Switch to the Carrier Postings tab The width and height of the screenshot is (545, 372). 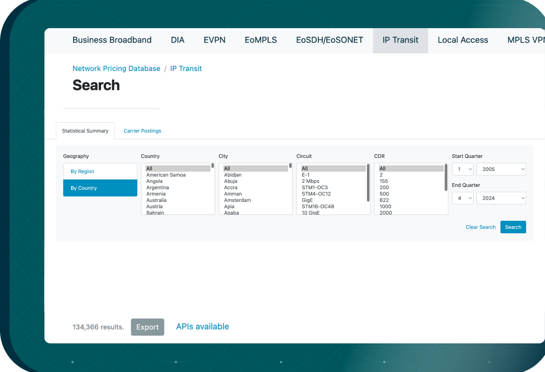click(x=142, y=131)
